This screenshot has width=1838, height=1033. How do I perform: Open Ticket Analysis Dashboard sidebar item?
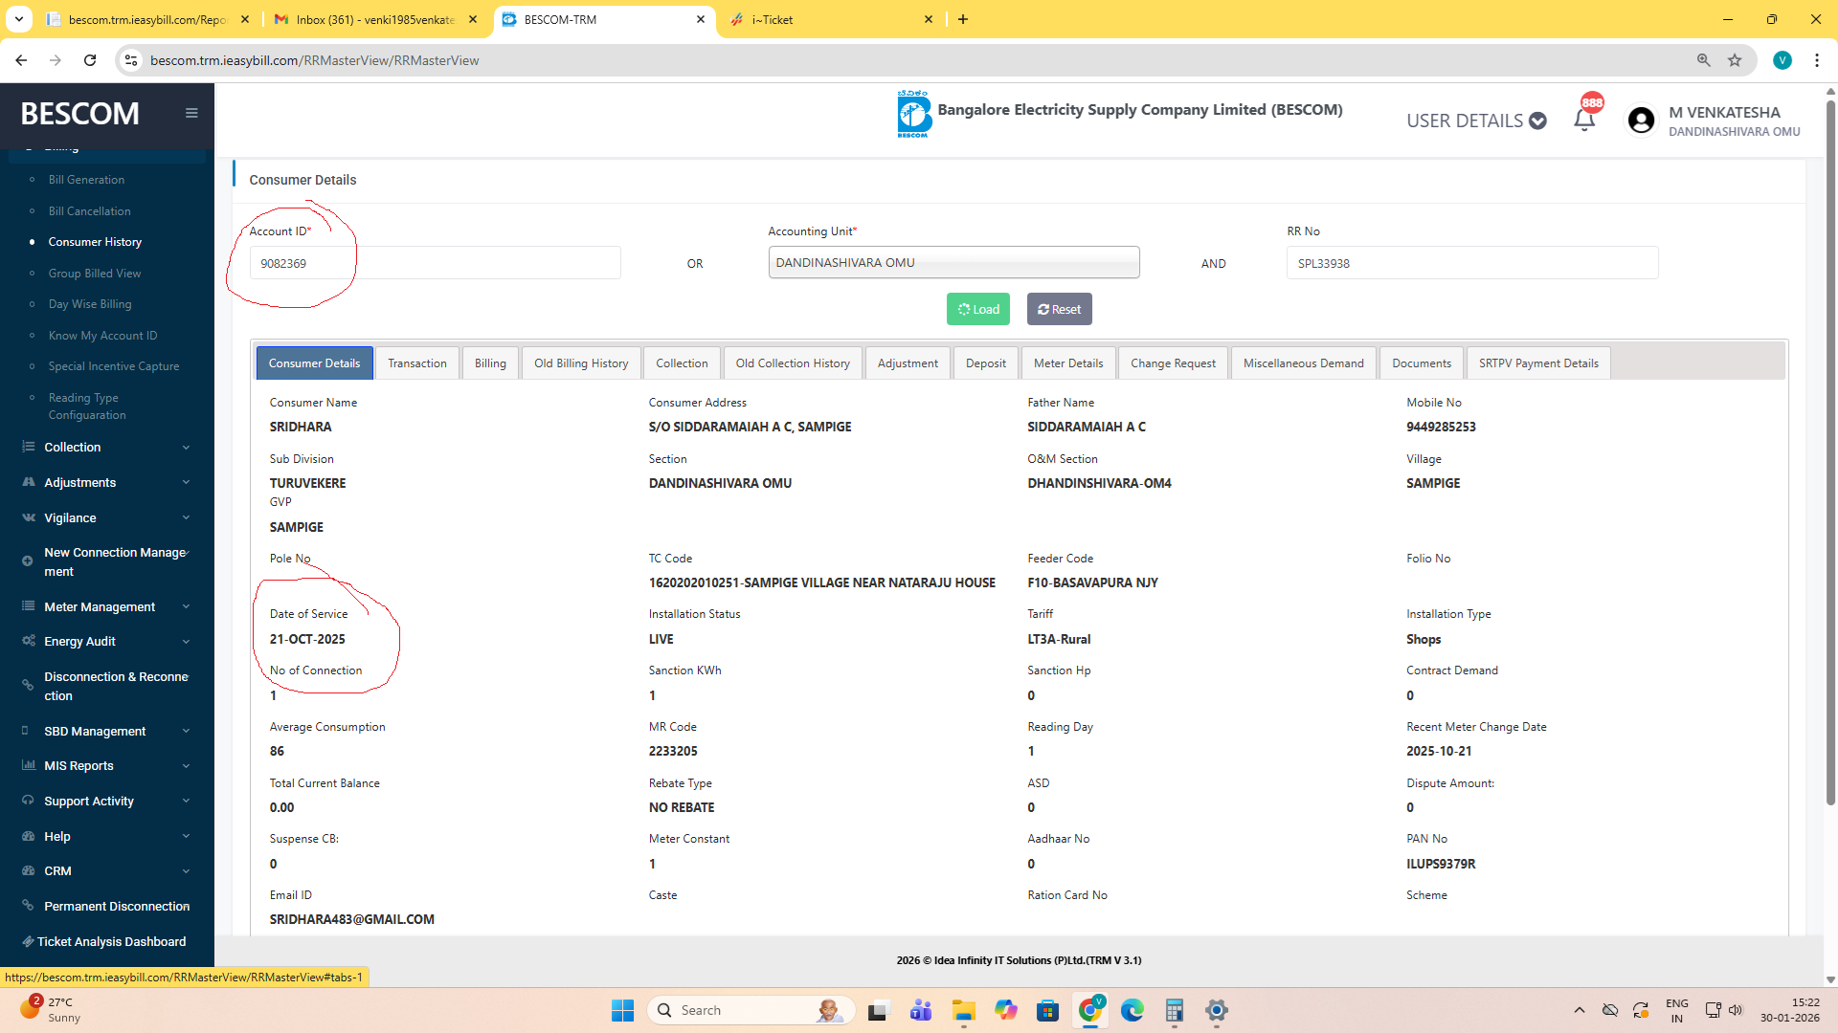point(111,941)
